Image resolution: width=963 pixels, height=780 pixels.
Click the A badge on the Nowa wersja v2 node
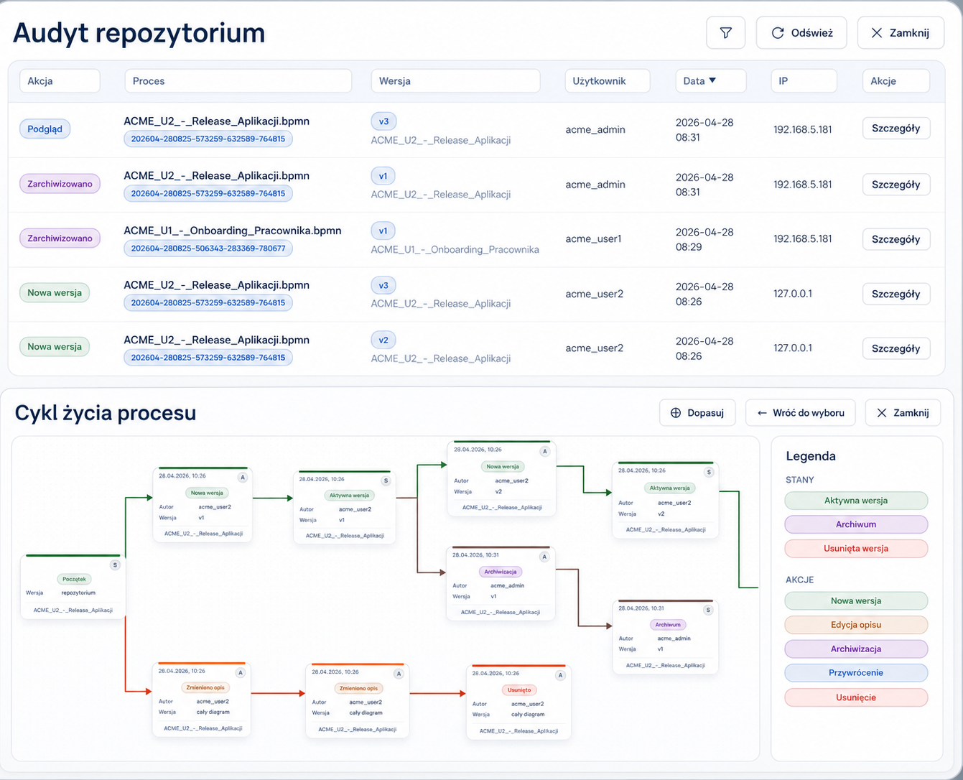pyautogui.click(x=545, y=451)
